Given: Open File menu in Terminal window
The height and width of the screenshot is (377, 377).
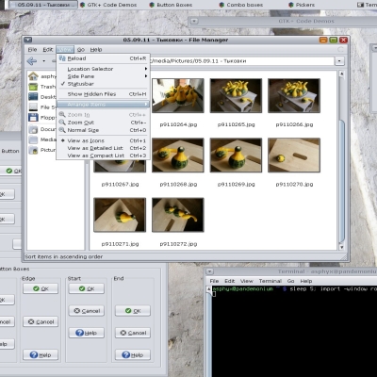Looking at the screenshot, I should click(x=214, y=281).
